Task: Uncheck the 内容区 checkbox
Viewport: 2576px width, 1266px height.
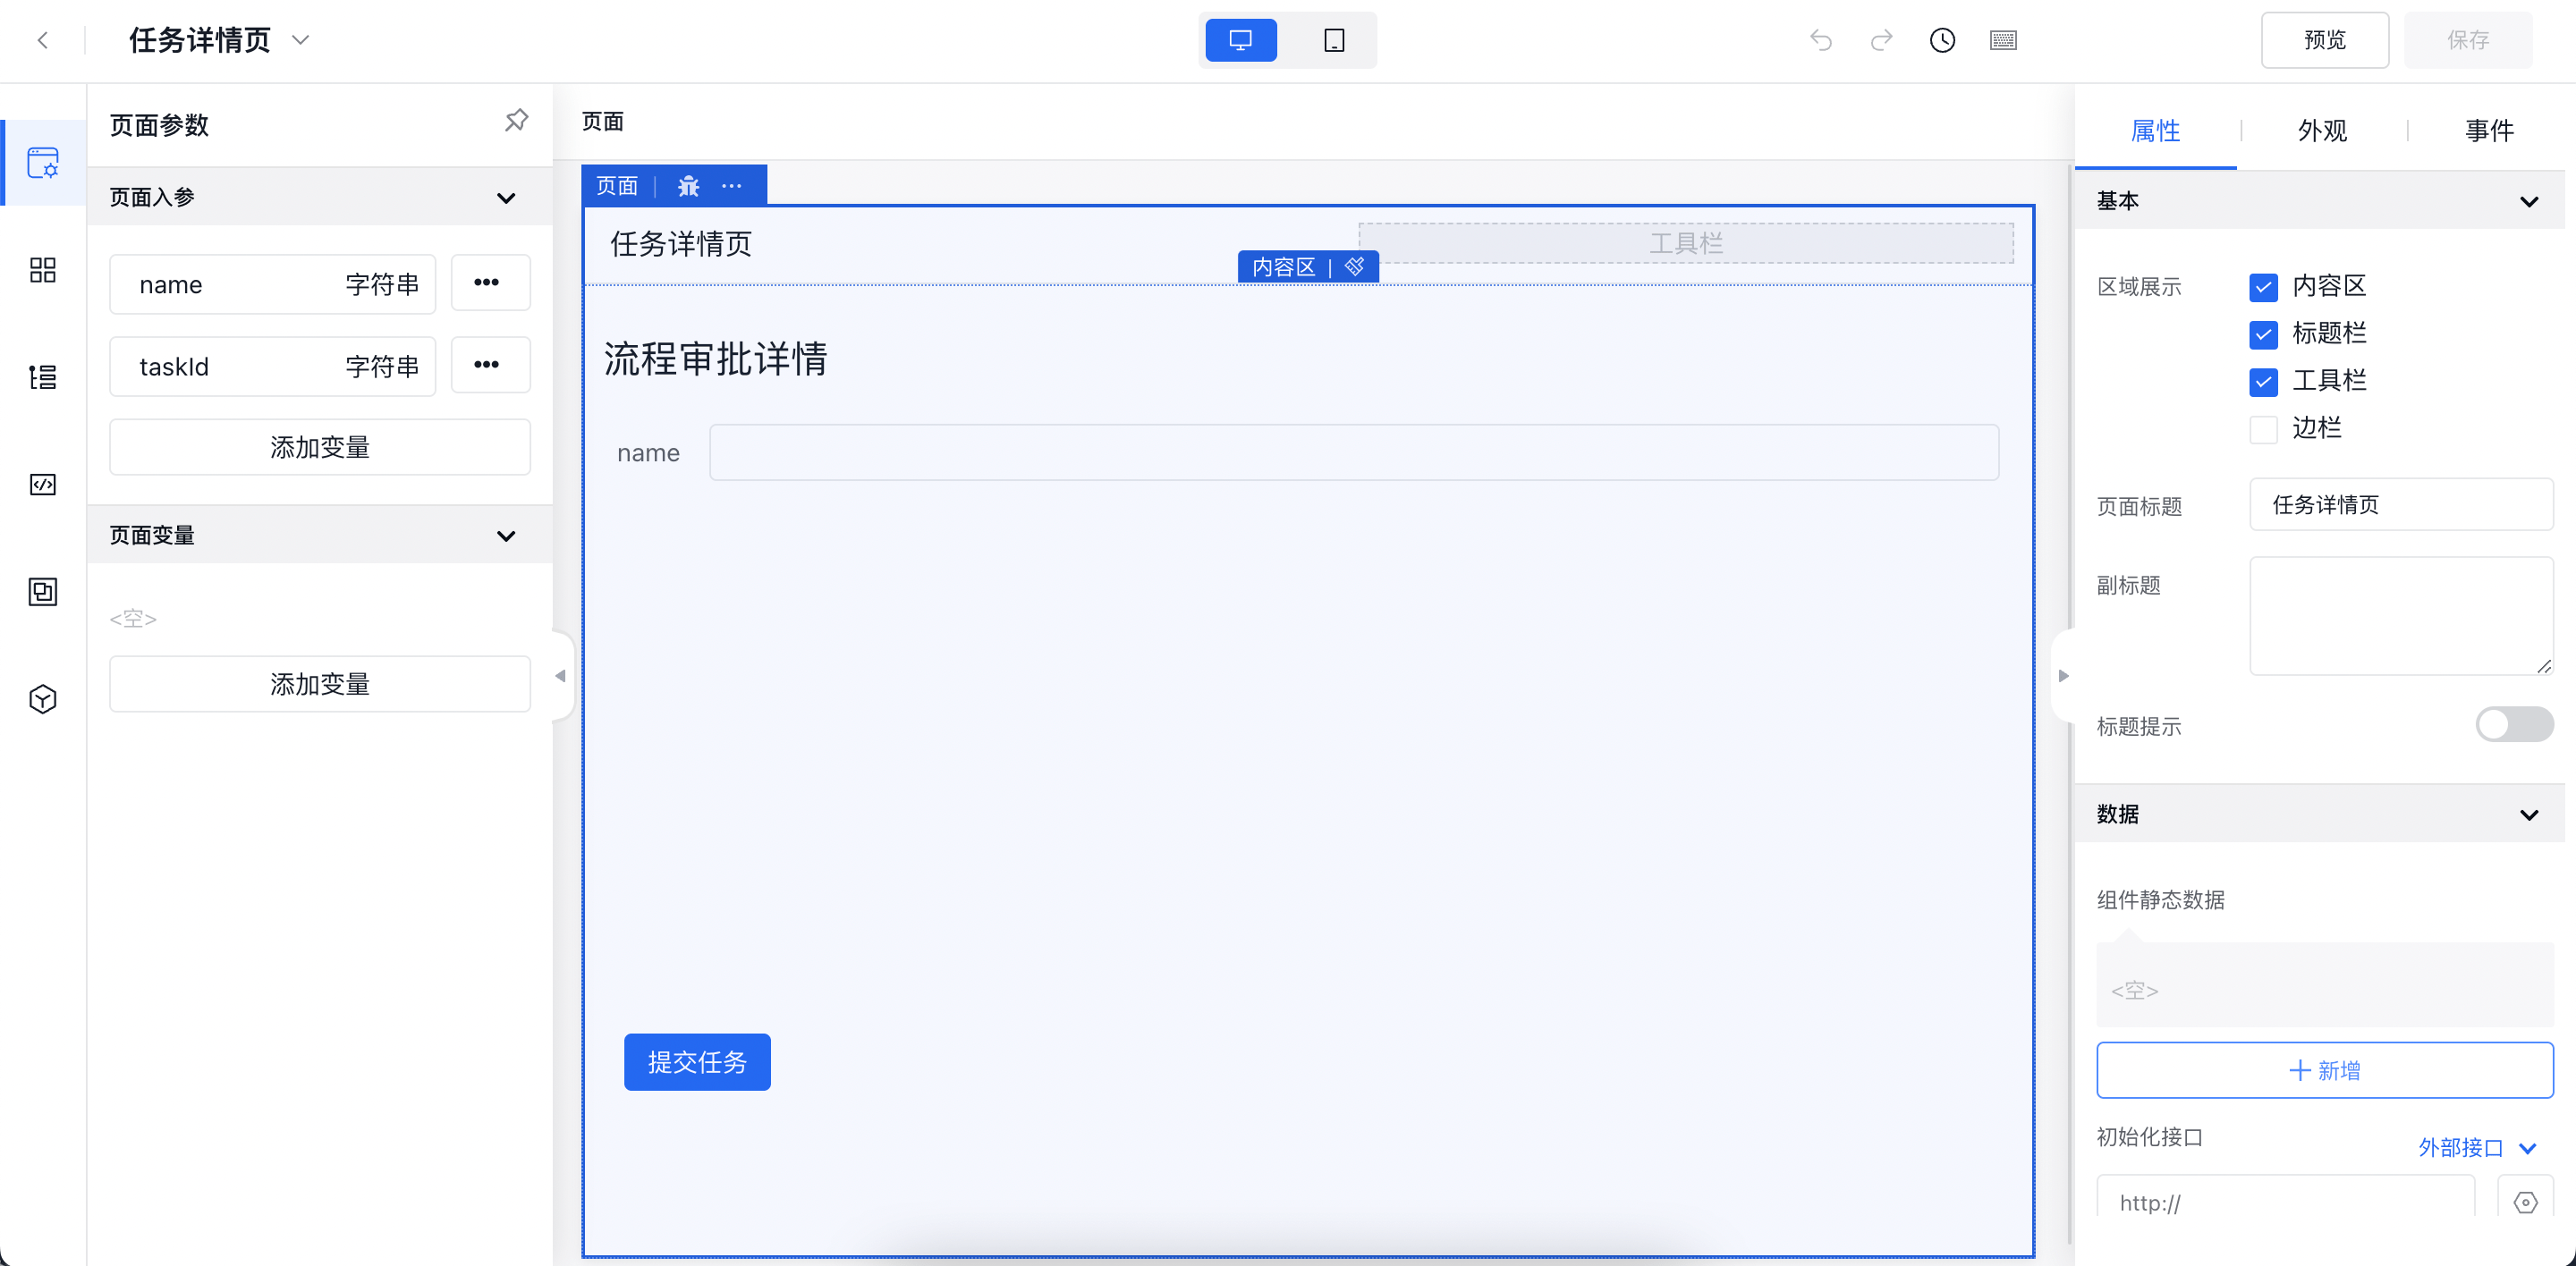Action: [x=2263, y=287]
